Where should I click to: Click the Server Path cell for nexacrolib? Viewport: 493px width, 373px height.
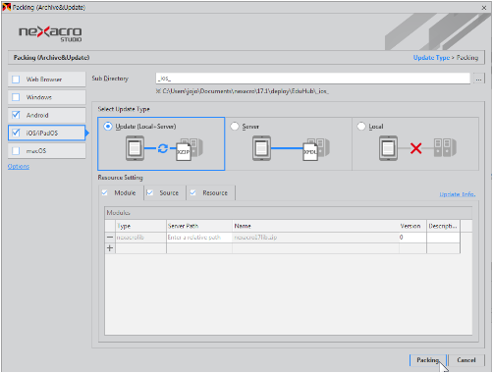point(199,238)
